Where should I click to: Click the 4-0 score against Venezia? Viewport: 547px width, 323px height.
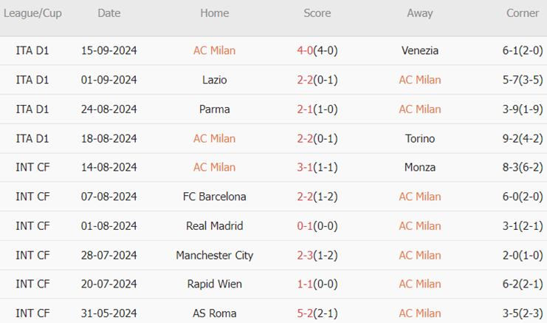pos(304,51)
